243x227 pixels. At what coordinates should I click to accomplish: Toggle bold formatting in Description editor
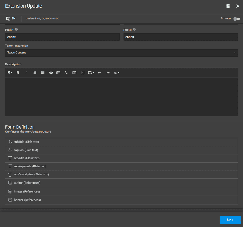pos(18,73)
